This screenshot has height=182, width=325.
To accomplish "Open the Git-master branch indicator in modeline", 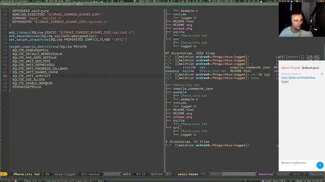I will [90, 174].
